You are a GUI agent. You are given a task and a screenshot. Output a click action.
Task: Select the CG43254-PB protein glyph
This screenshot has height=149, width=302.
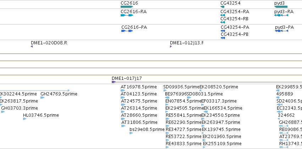[223, 38]
